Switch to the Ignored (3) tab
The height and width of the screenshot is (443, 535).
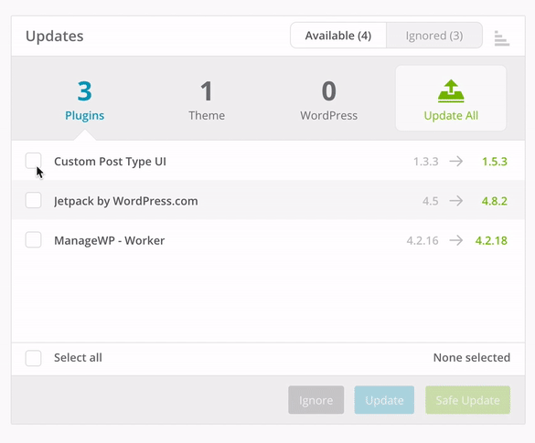[x=434, y=36]
